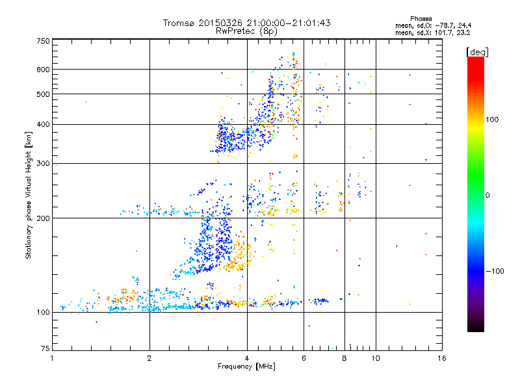Screen dimensions: 520x390
Task: Click the '[deg]' colorbar unit label
Action: (x=477, y=52)
